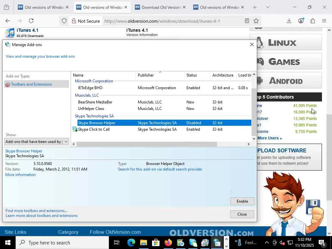Open the network tray icon
Viewport: 332px width, 249px height.
pyautogui.click(x=290, y=243)
